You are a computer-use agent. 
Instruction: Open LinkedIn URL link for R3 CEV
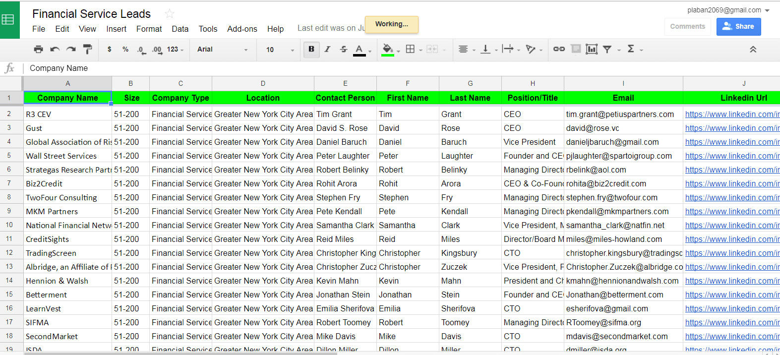732,114
